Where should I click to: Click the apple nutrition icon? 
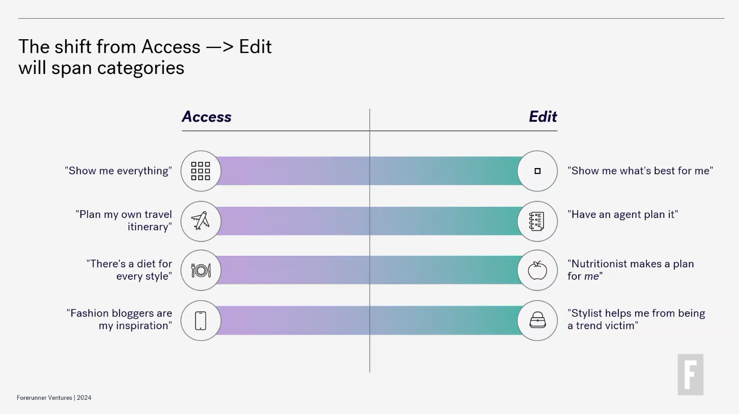538,270
